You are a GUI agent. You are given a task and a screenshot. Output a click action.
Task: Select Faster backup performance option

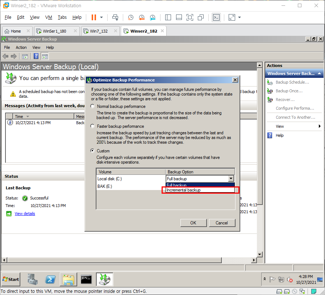[x=92, y=126]
